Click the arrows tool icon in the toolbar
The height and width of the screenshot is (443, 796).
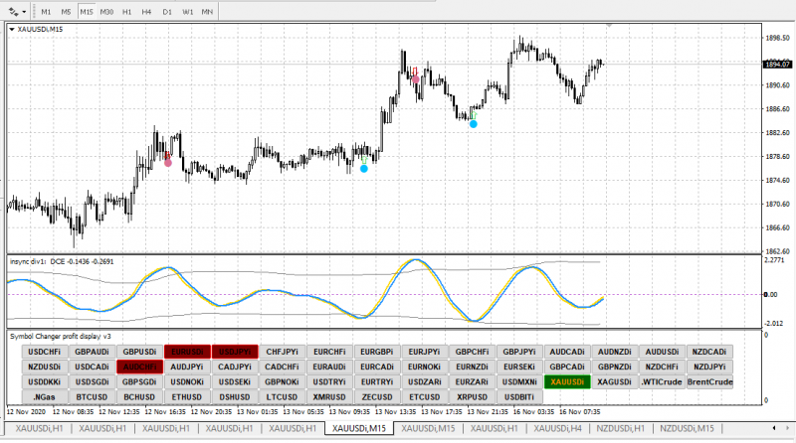pyautogui.click(x=12, y=11)
